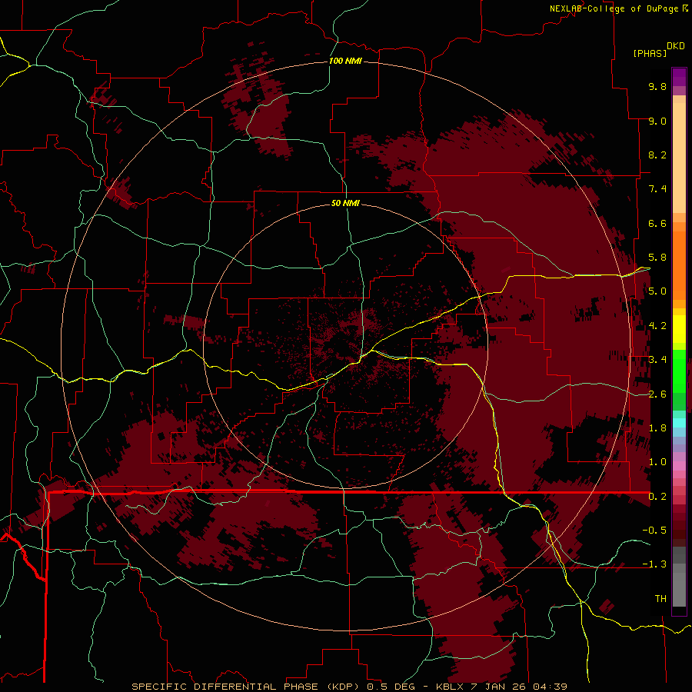The height and width of the screenshot is (692, 692).
Task: Click the 0.2 value on the scale
Action: click(x=657, y=497)
